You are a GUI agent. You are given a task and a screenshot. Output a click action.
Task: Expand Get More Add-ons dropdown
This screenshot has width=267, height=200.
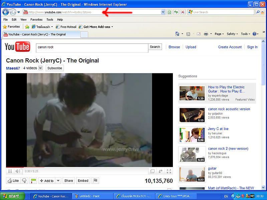(x=112, y=27)
